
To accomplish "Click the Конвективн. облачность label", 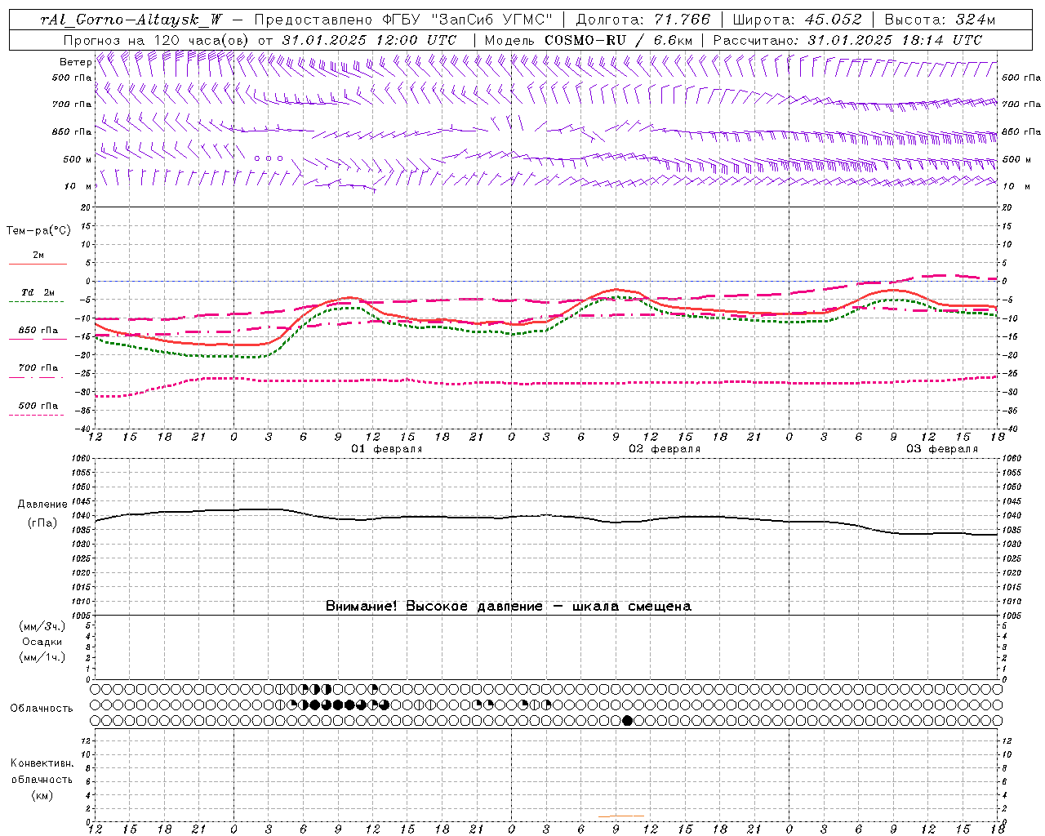I will pyautogui.click(x=42, y=772).
